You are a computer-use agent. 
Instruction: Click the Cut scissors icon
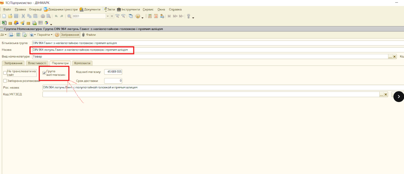23,16
